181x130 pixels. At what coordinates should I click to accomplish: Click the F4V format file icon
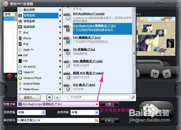point(67,40)
